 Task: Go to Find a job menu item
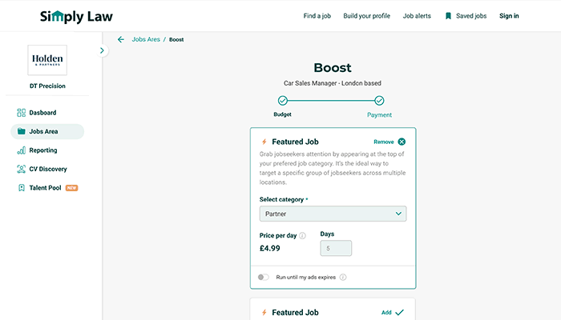317,16
